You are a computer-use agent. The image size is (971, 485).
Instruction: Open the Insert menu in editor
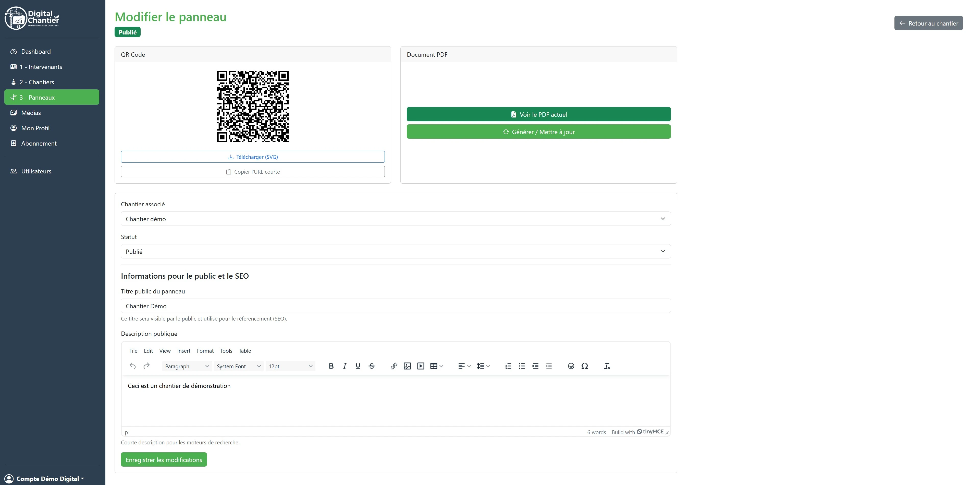183,351
